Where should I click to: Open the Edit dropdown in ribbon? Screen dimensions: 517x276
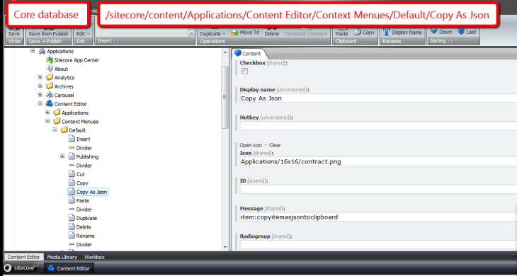pos(83,33)
